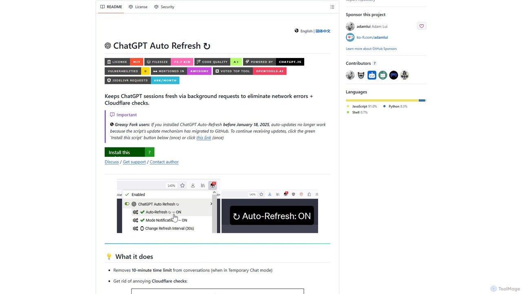Screen dimensions: 522x294
Task: Open the Contributors 7 heading link
Action: (x=361, y=63)
